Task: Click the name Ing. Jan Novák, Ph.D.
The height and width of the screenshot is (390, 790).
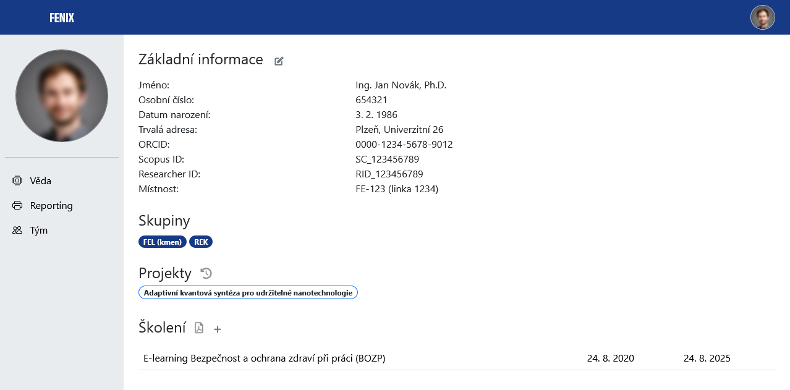Action: [x=401, y=85]
